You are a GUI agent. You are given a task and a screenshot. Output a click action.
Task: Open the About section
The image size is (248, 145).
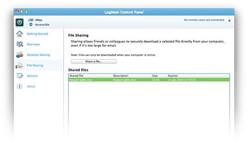31,86
